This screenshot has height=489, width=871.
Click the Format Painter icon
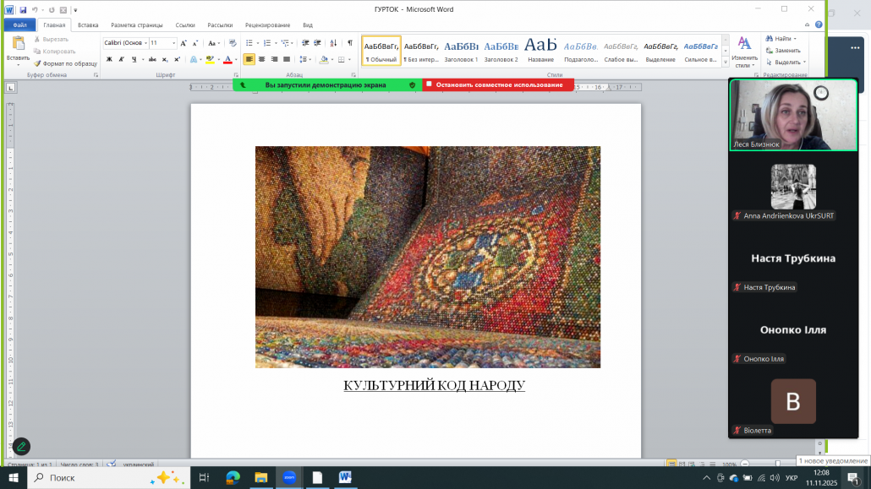[x=37, y=63]
